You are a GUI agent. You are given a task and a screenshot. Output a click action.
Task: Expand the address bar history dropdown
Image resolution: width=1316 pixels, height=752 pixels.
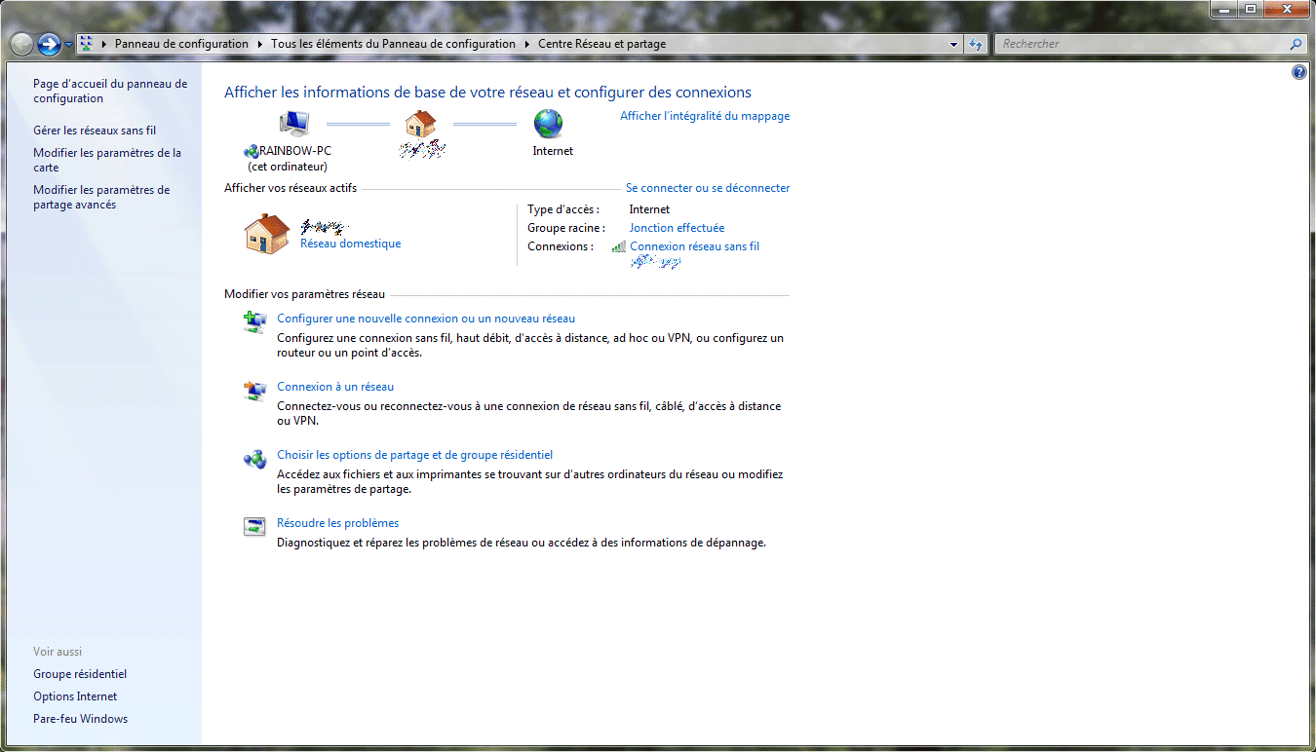coord(954,44)
